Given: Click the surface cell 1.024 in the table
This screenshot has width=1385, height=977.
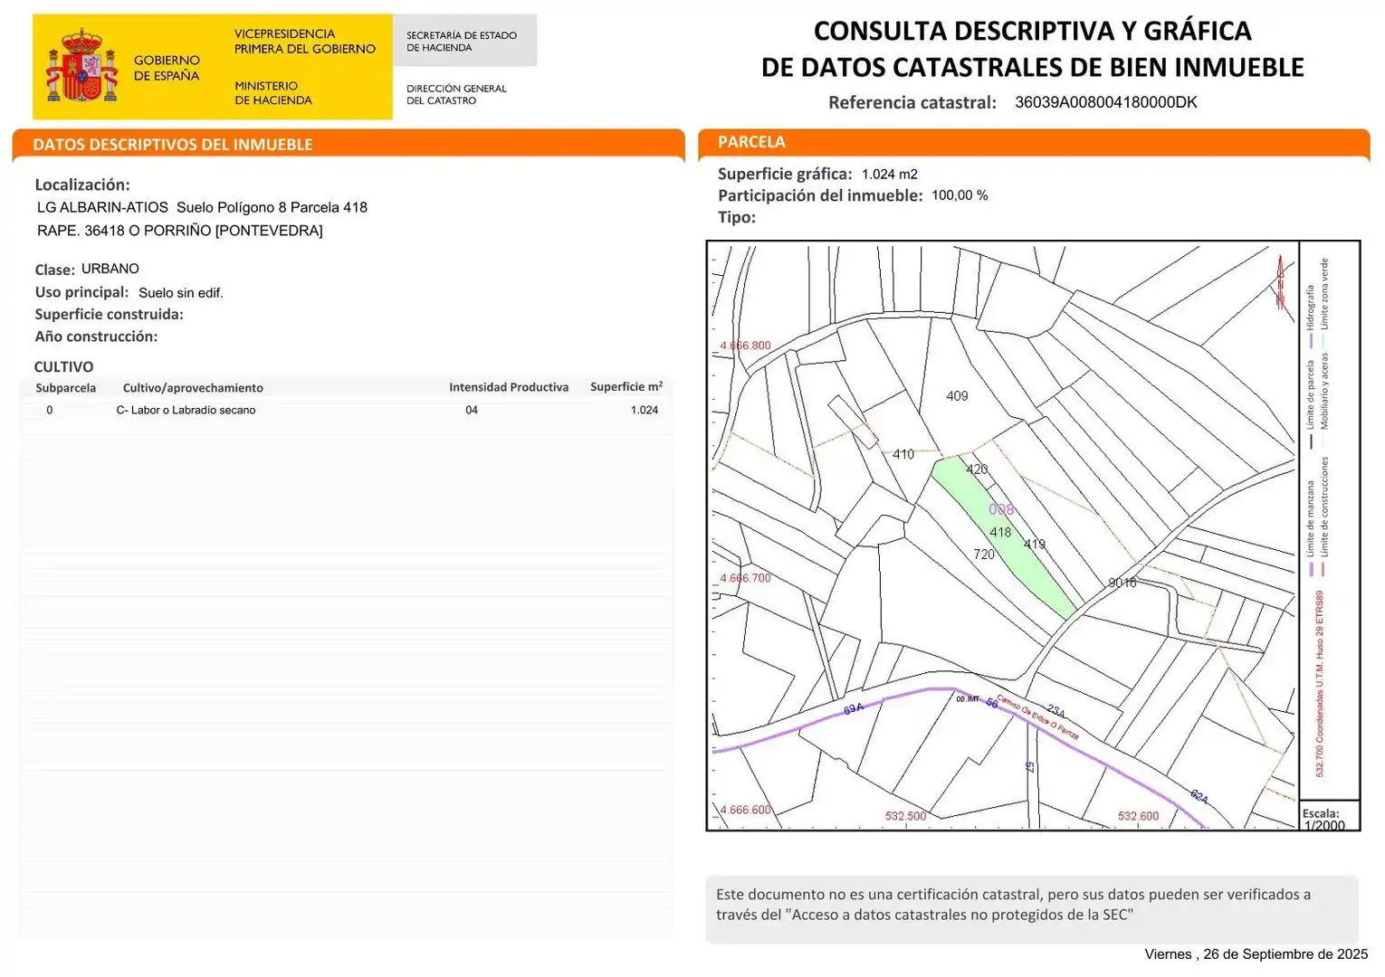Looking at the screenshot, I should 645,410.
